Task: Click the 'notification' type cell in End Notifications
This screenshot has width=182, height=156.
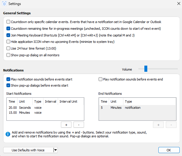Action: [x=133, y=108]
